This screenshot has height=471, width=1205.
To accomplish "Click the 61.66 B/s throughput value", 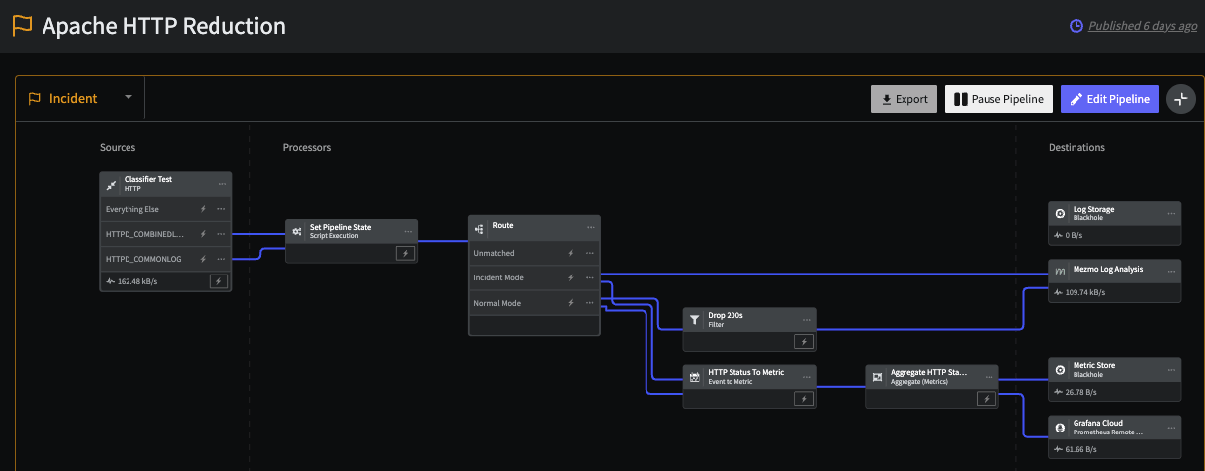I will pyautogui.click(x=1082, y=449).
